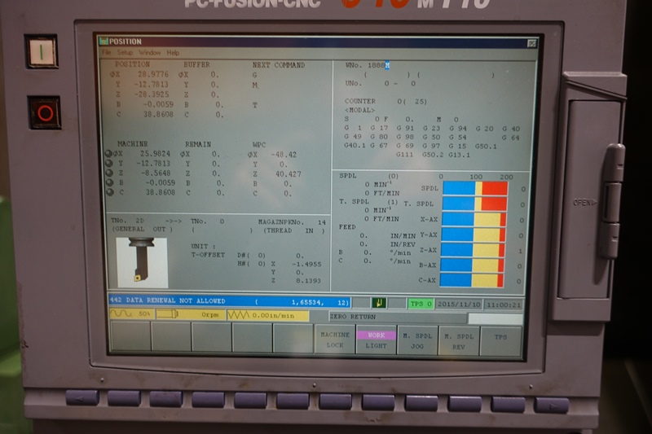This screenshot has width=652, height=434.
Task: Expand the Window menu
Action: click(x=149, y=52)
